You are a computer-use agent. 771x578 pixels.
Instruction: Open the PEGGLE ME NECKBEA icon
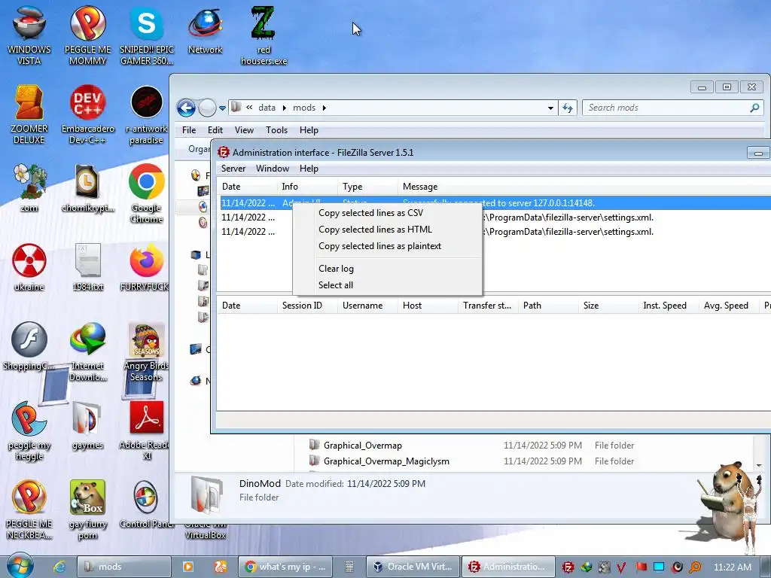pos(29,510)
